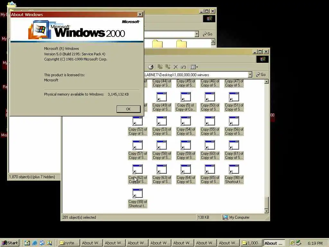Click the Copy (47) file label
Screen dimensions: 329x247
click(234, 83)
